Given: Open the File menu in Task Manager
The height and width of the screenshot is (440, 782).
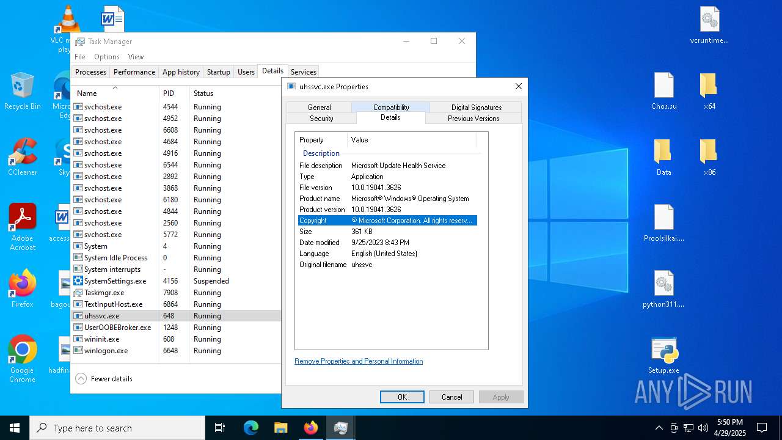Looking at the screenshot, I should tap(80, 57).
